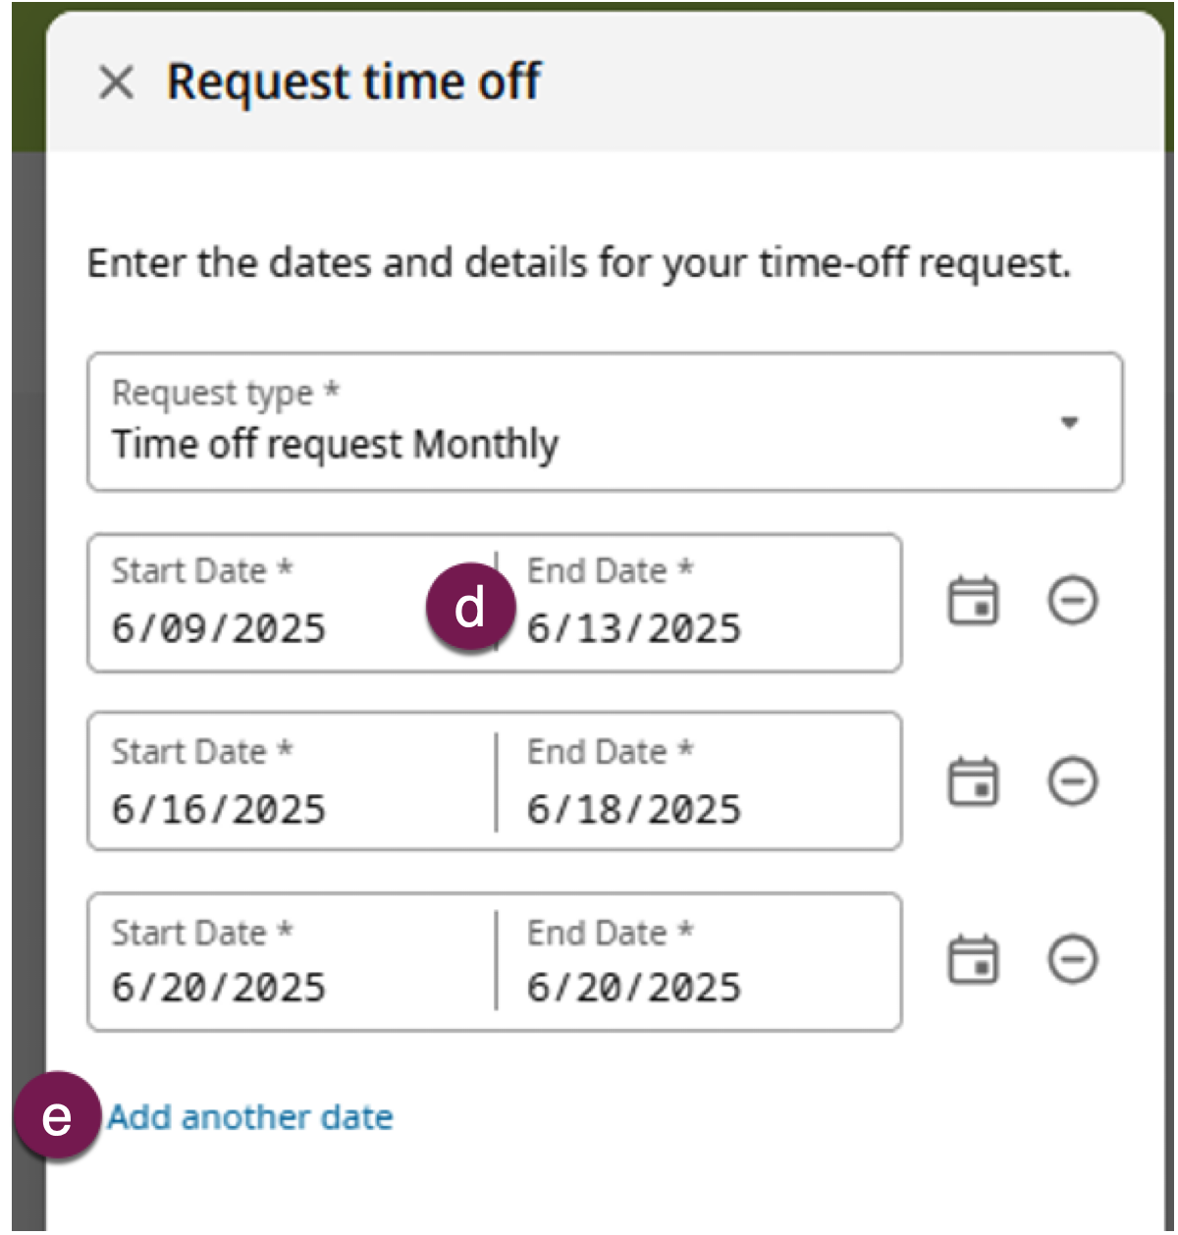This screenshot has height=1235, width=1178.
Task: Click the dropdown arrow beside Request type
Action: click(x=1069, y=422)
